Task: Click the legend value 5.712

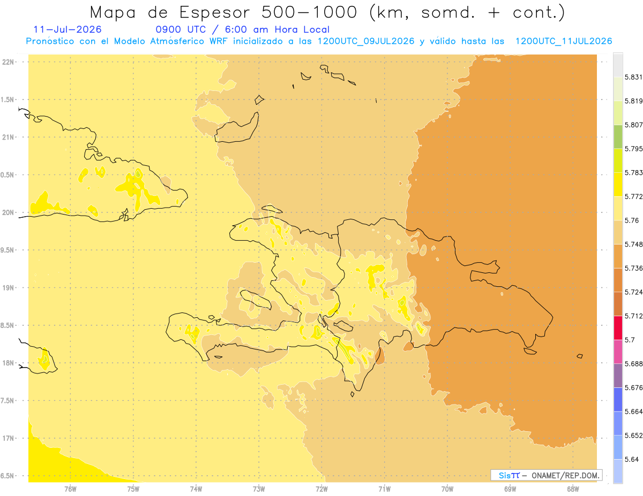Action: click(634, 316)
